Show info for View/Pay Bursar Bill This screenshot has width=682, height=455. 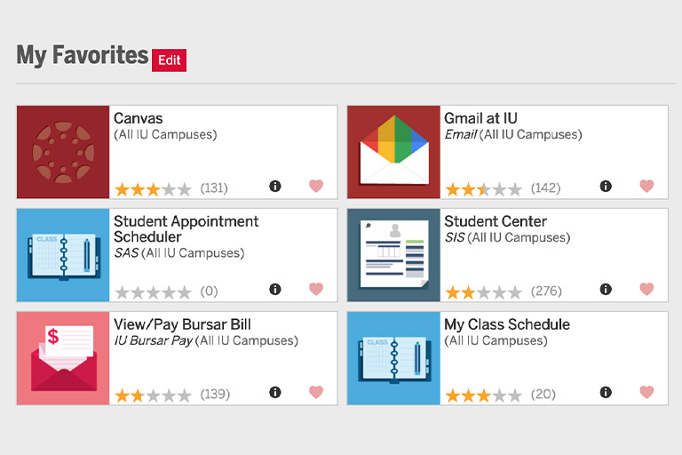click(x=275, y=392)
